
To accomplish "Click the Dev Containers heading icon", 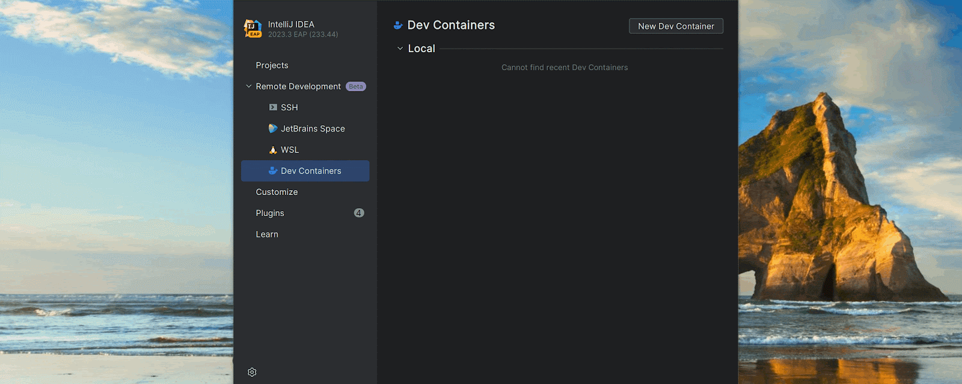I will [398, 25].
